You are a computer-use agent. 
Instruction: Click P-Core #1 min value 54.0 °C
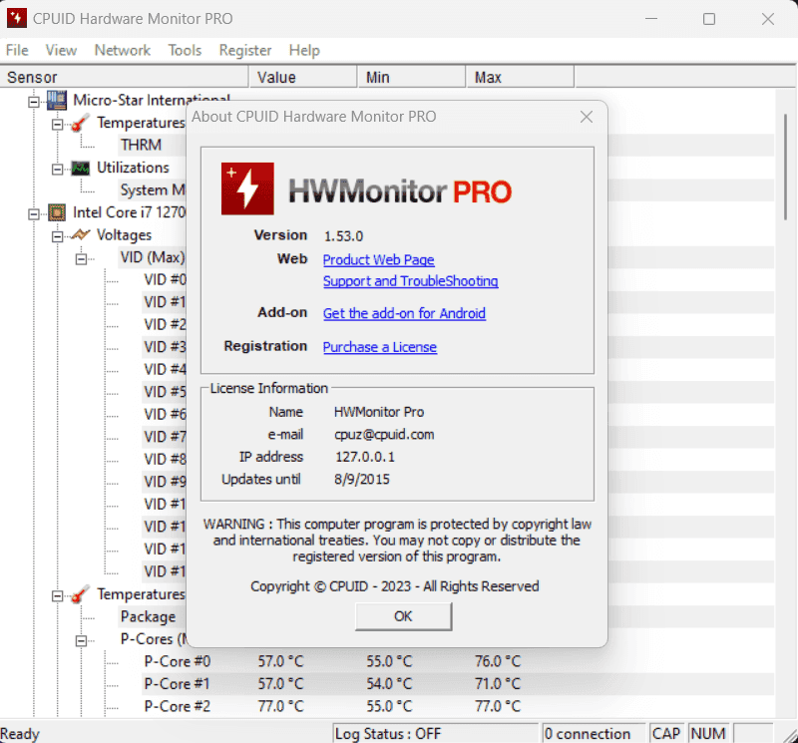click(x=389, y=684)
